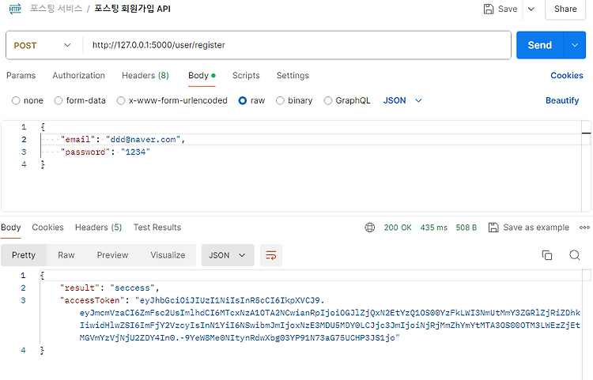This screenshot has width=593, height=380.
Task: Open the POST method dropdown
Action: tap(43, 45)
